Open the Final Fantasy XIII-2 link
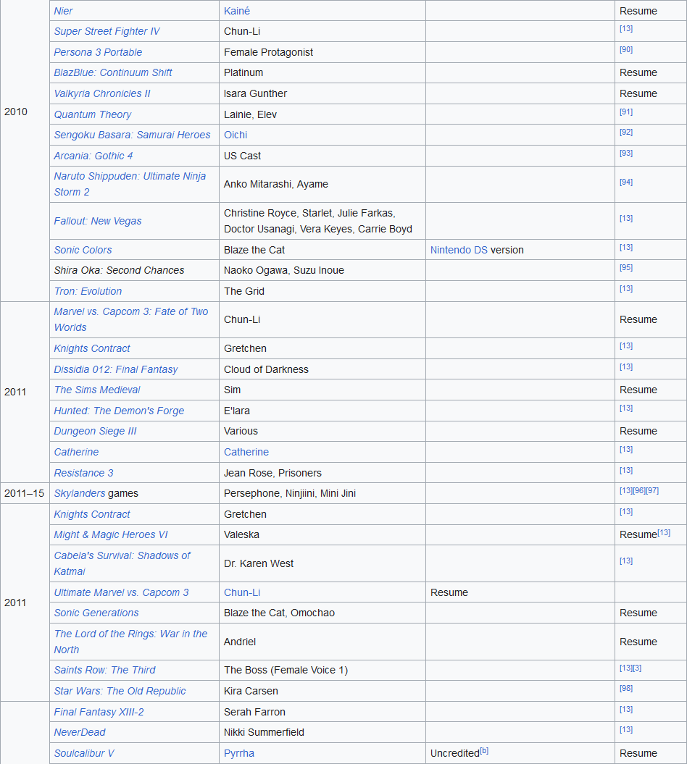 (99, 712)
